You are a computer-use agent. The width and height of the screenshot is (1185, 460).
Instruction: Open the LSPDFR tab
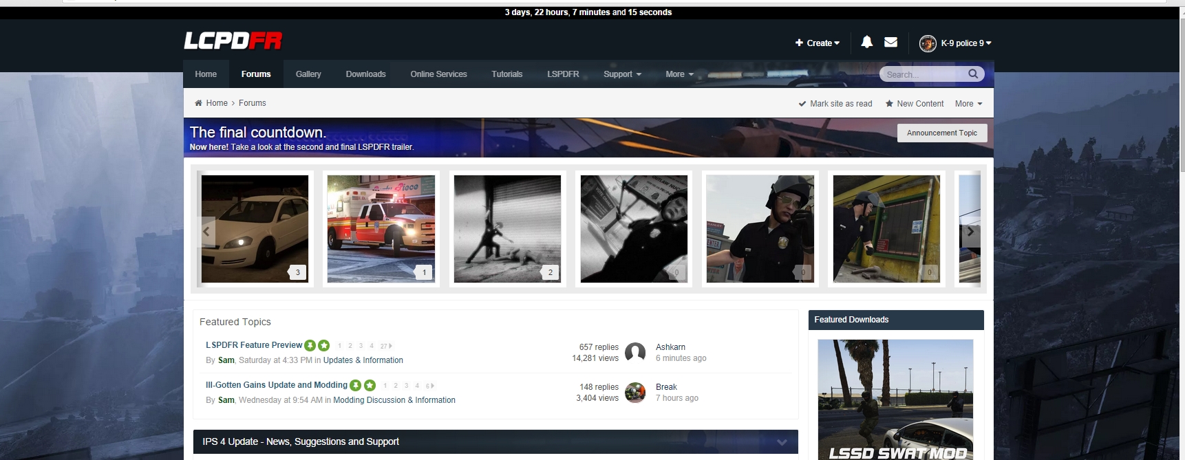[563, 74]
